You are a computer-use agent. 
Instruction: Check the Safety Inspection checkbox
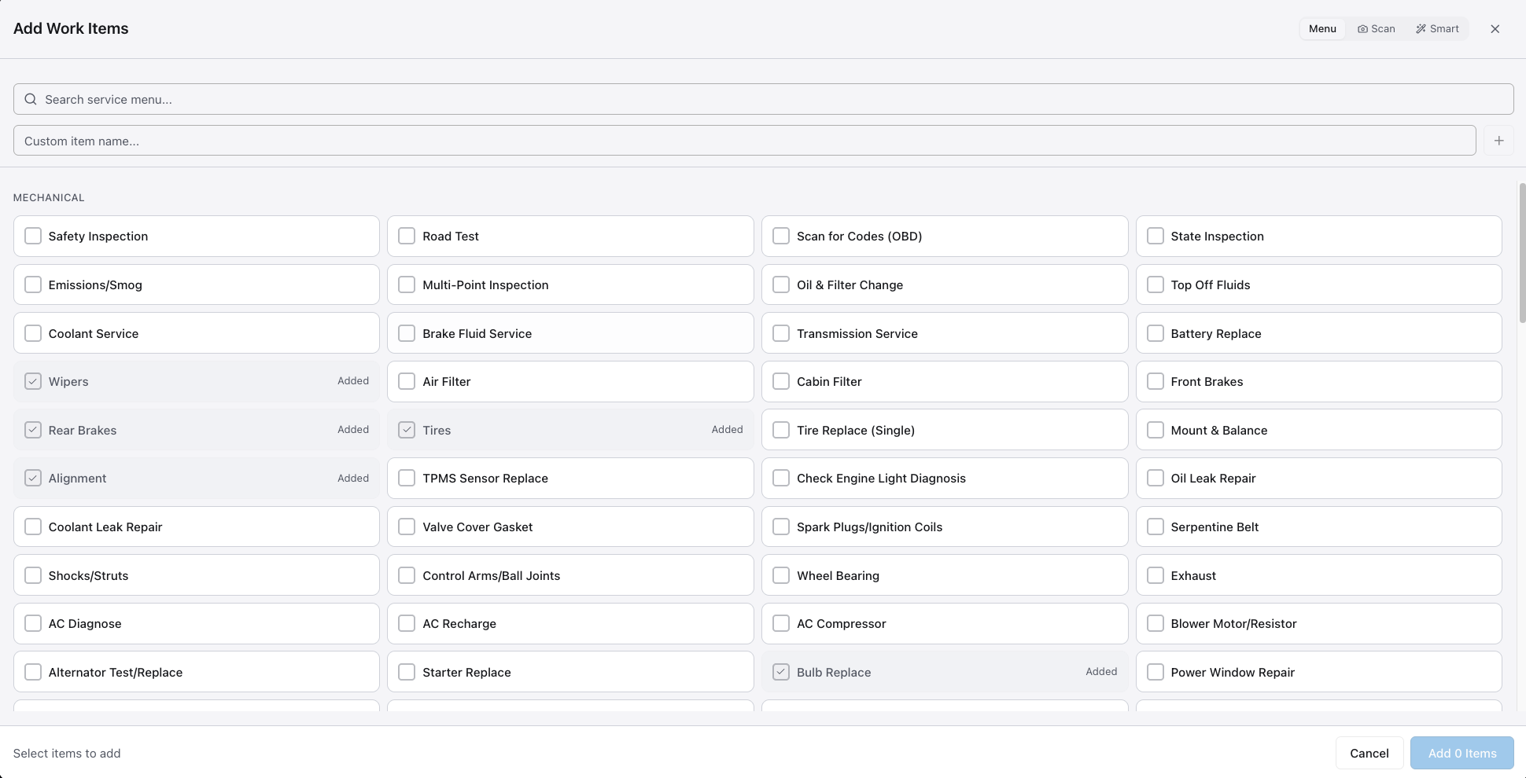click(x=33, y=236)
